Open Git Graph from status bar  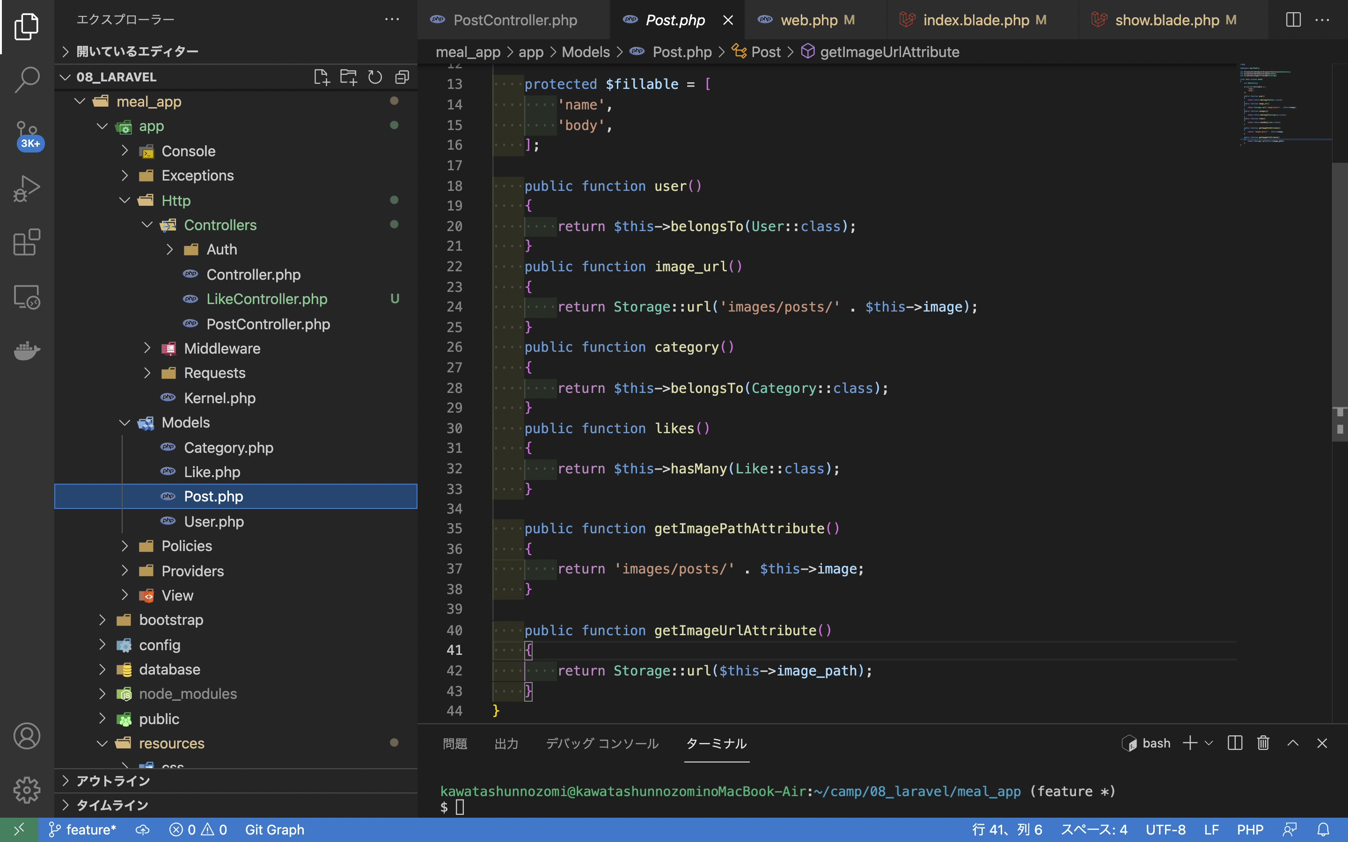pos(275,830)
